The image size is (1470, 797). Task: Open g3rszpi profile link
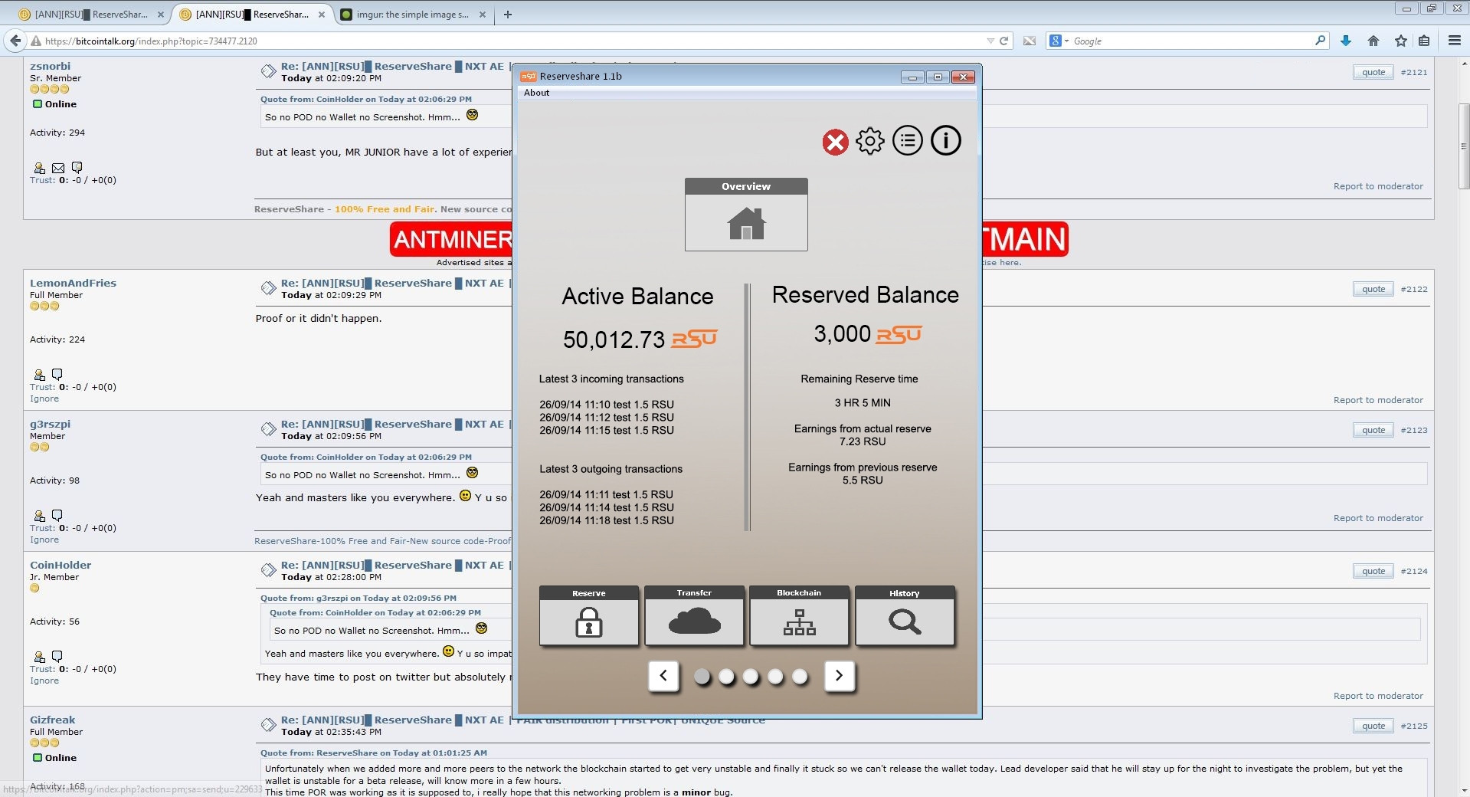(50, 424)
